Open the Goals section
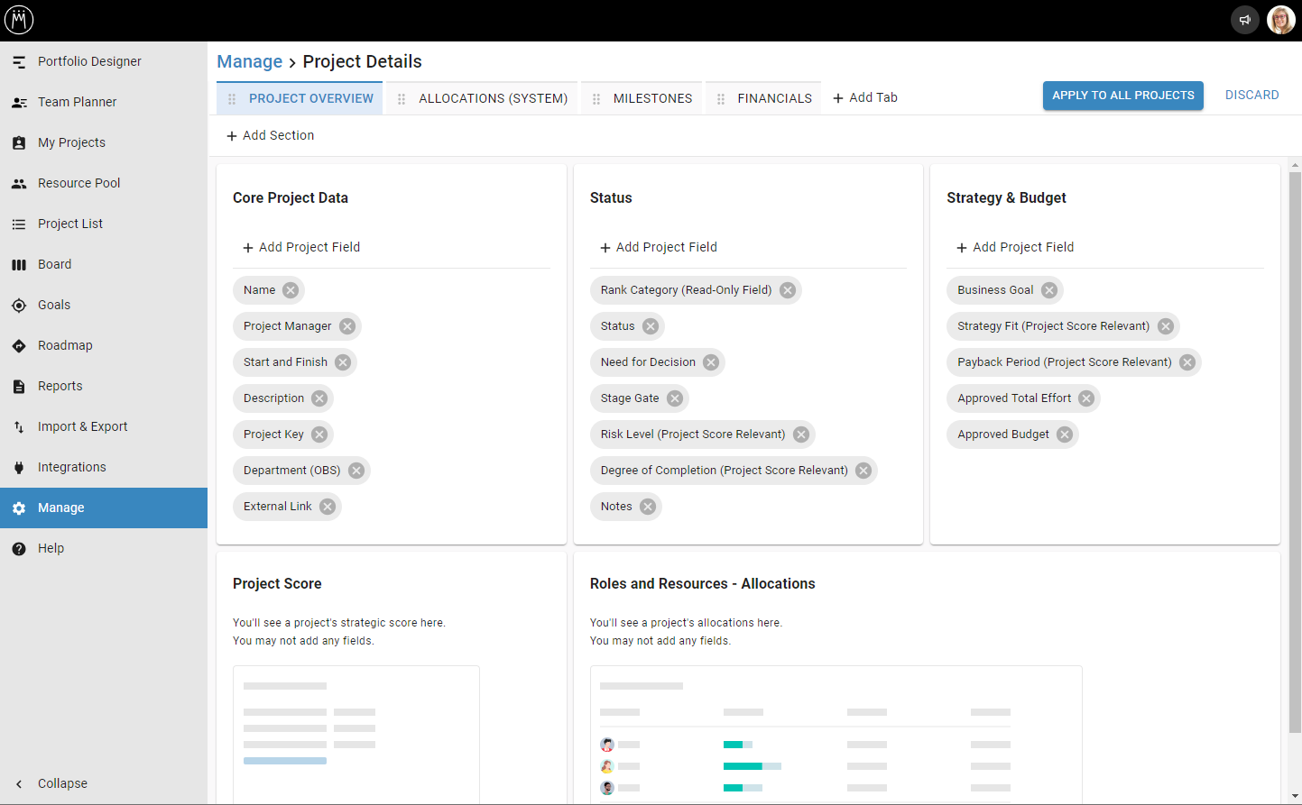Viewport: 1302px width, 805px height. tap(51, 305)
